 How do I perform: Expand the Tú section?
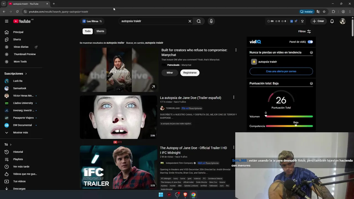[8, 145]
